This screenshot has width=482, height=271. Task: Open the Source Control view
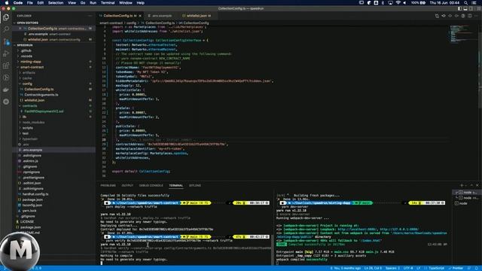click(6, 41)
